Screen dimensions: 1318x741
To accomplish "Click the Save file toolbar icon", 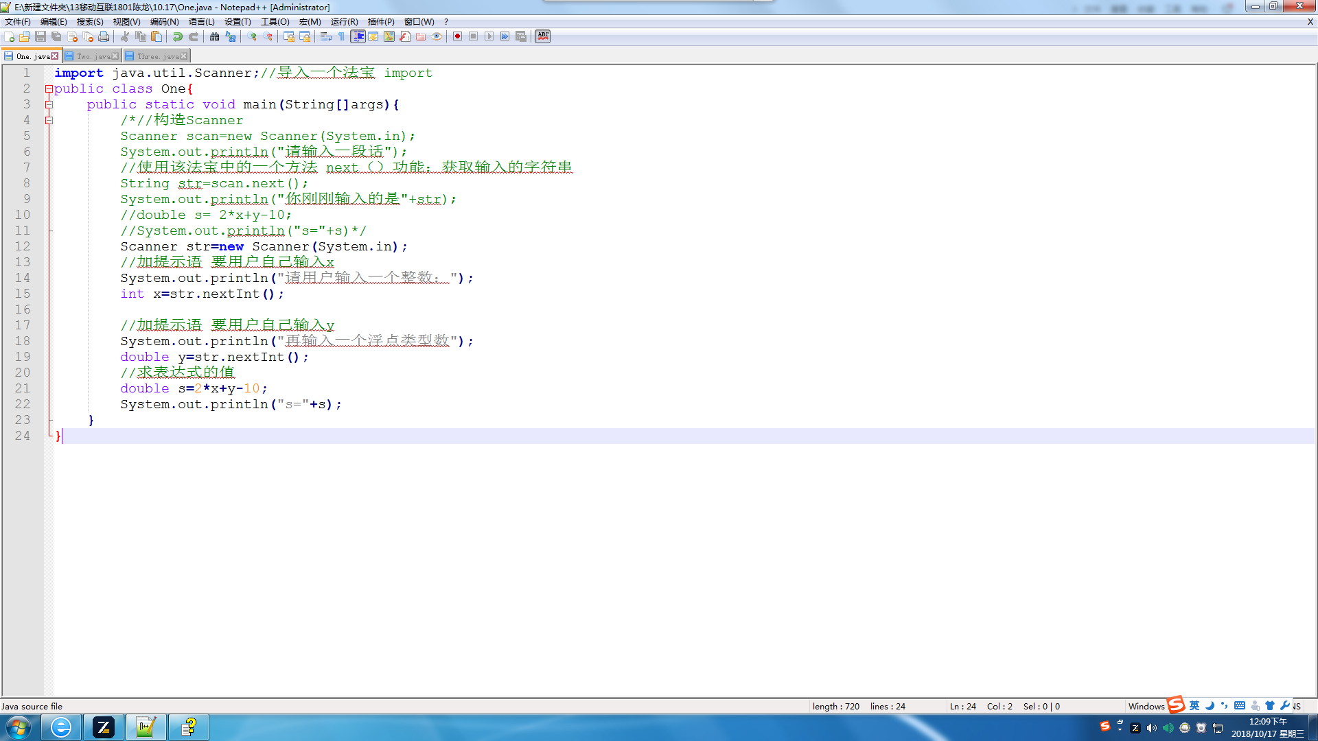I will pyautogui.click(x=41, y=36).
